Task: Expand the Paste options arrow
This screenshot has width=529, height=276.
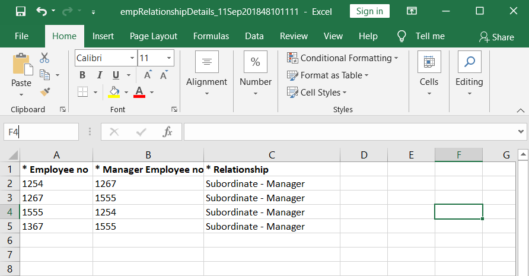Action: tap(21, 94)
